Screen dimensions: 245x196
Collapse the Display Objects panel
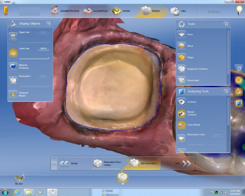click(x=48, y=24)
